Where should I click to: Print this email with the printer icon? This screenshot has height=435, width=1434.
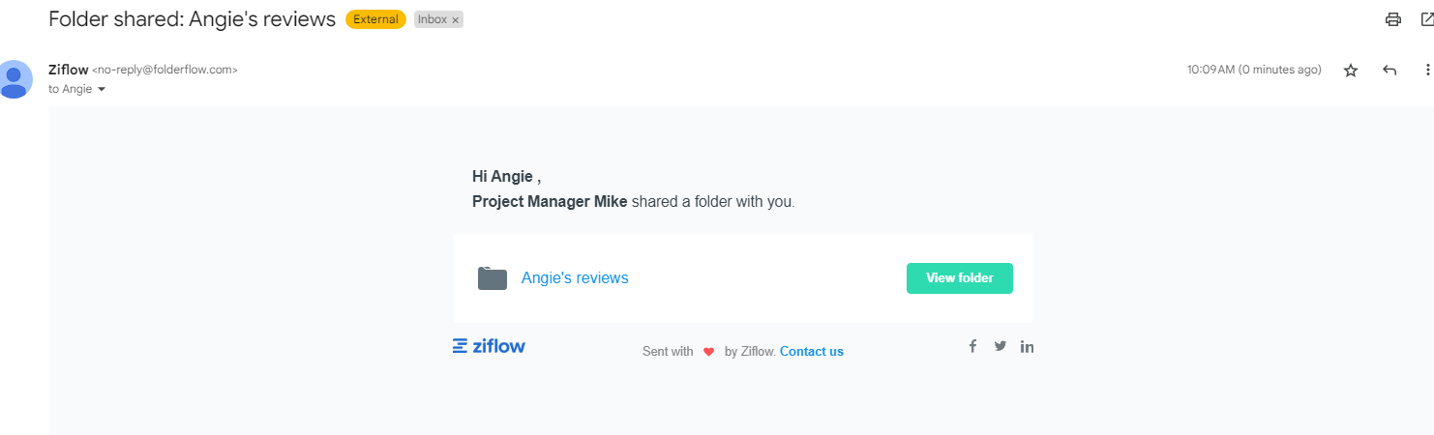(1393, 19)
